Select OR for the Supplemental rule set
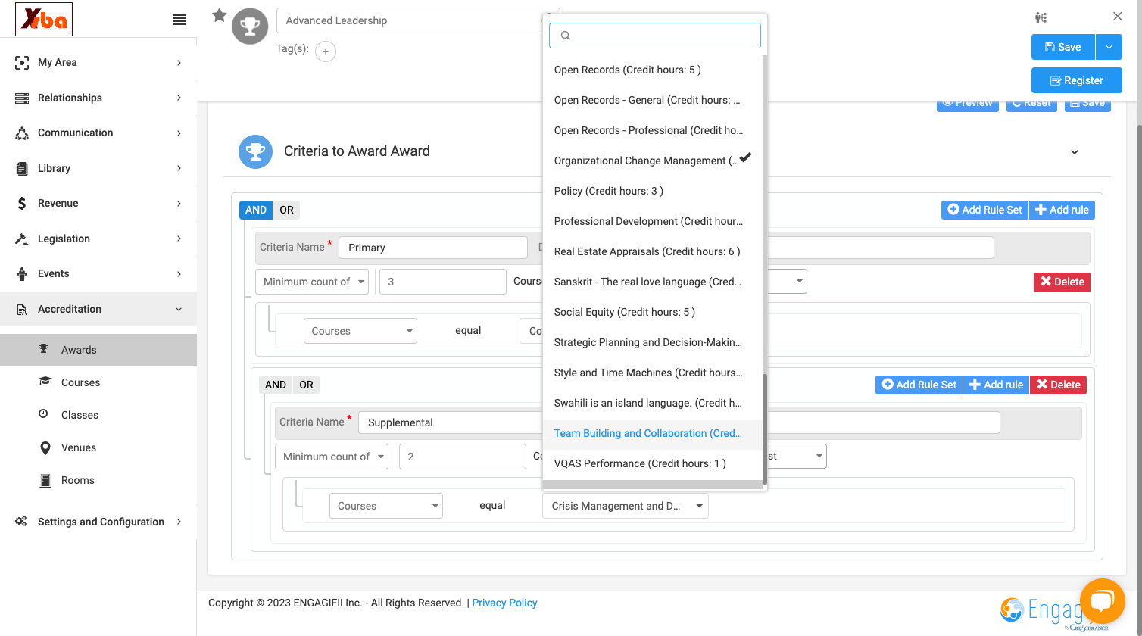Screen dimensions: 1142x636 pos(306,385)
